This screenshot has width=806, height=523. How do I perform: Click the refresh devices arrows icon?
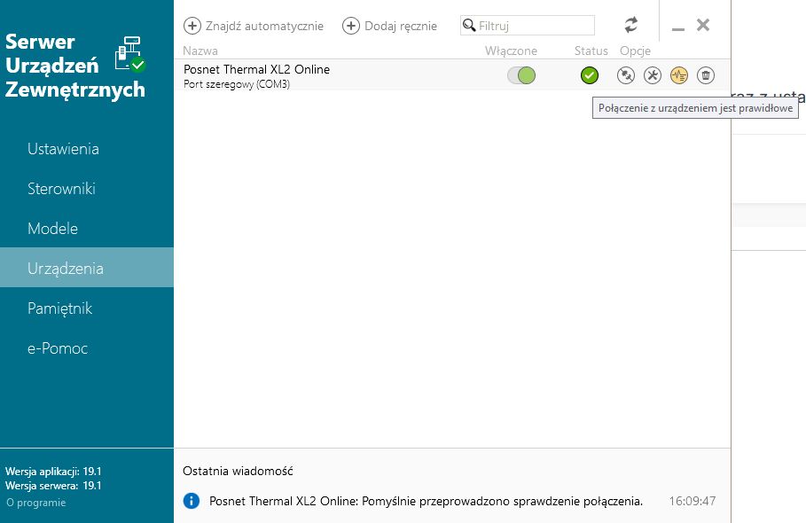point(630,25)
